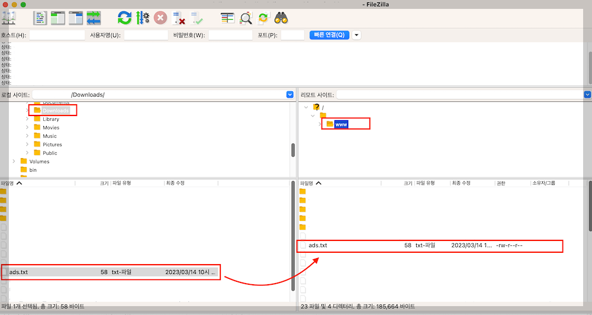
Task: Toggle the remote directory tree icon
Action: click(76, 18)
